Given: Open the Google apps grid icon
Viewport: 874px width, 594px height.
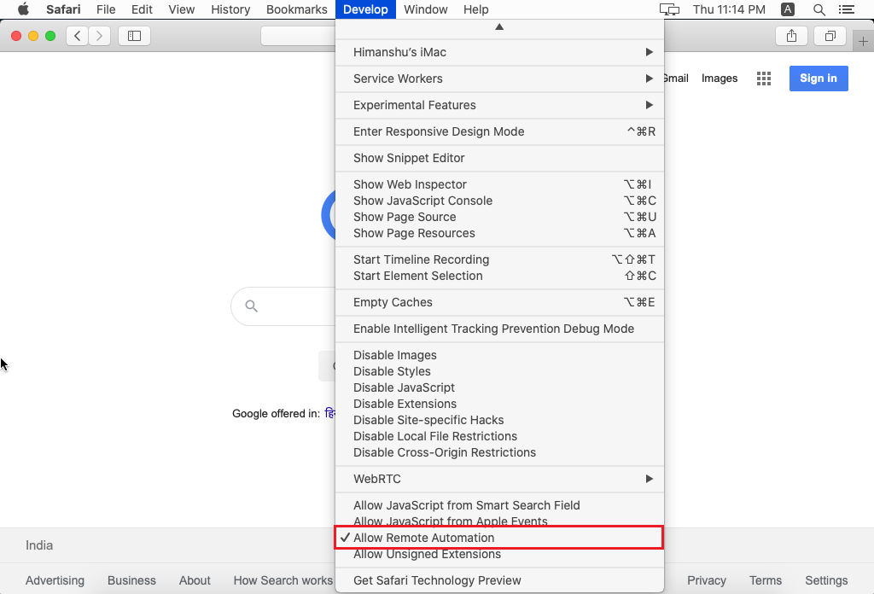Looking at the screenshot, I should pos(763,78).
